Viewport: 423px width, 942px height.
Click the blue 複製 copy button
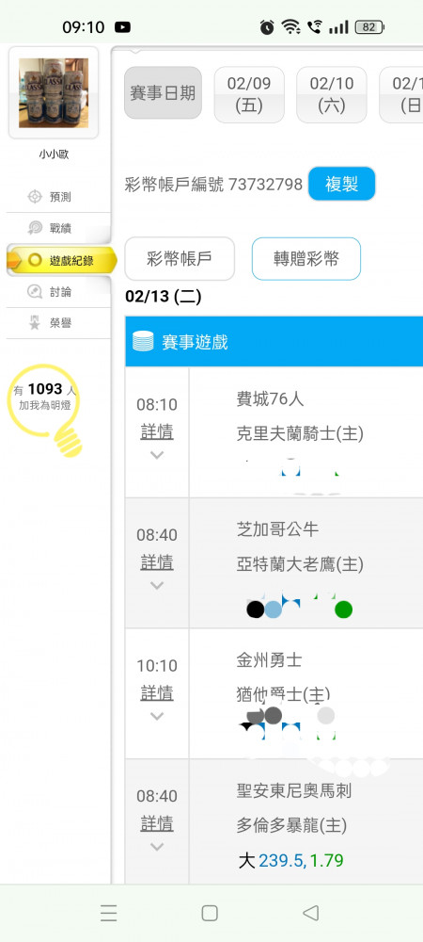[x=341, y=184]
